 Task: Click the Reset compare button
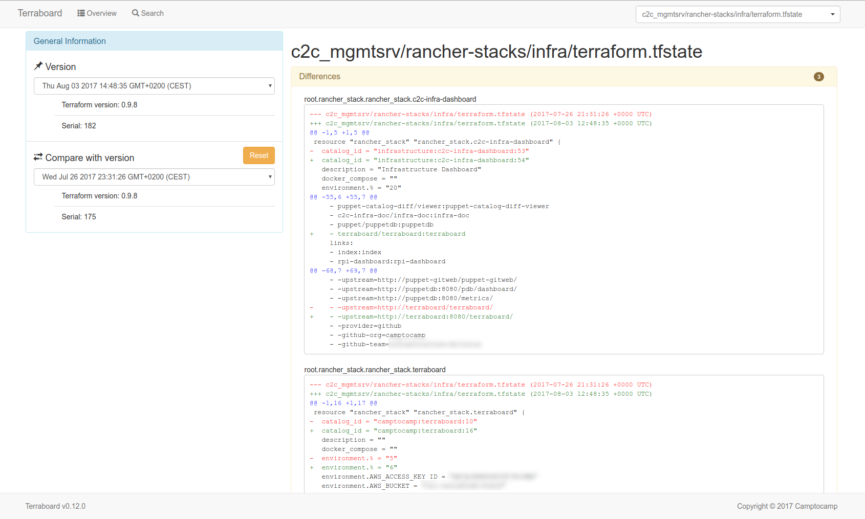pyautogui.click(x=259, y=155)
